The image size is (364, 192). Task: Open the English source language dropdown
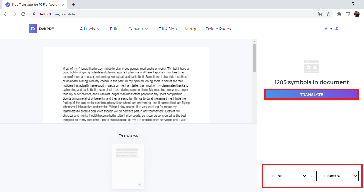coord(286,176)
